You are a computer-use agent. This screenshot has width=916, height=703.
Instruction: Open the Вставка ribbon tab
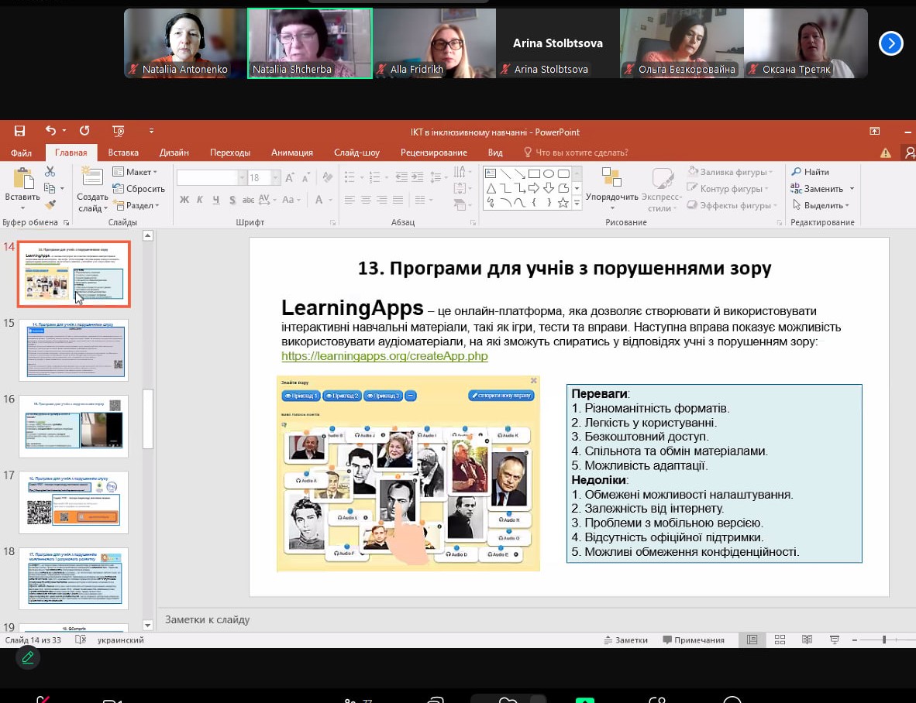pyautogui.click(x=123, y=153)
